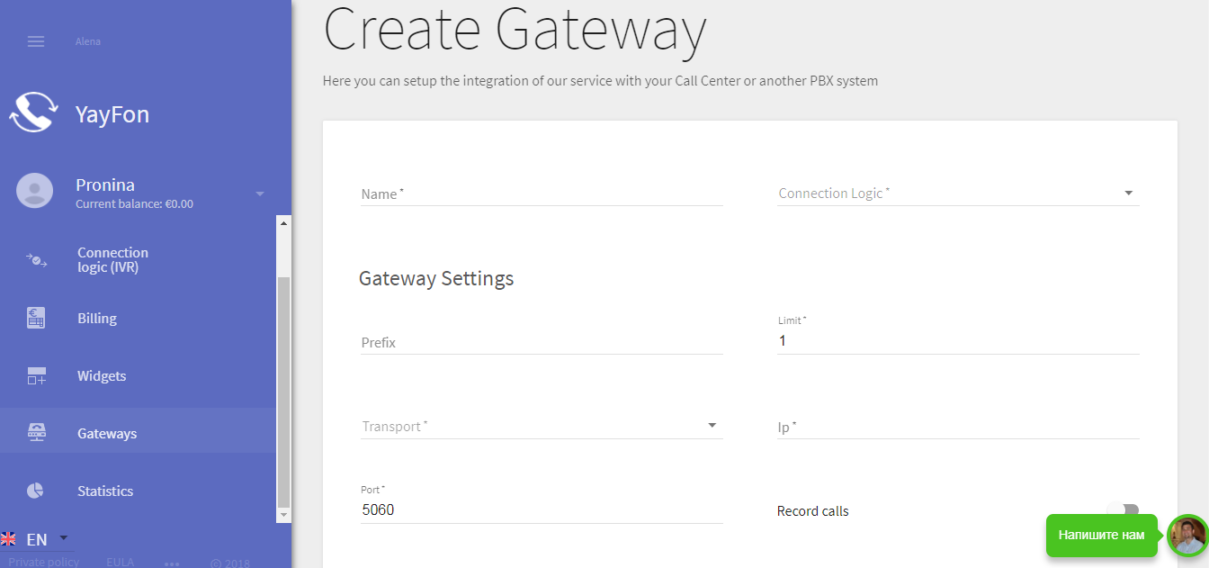Click the Widgets sidebar icon

pos(36,376)
